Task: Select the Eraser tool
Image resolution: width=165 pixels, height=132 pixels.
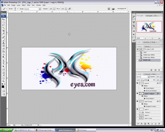Action: pyautogui.click(x=4, y=48)
